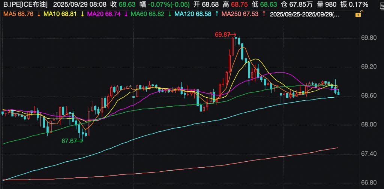
Task: Select the MA20 68.74 label
Action: pyautogui.click(x=105, y=14)
